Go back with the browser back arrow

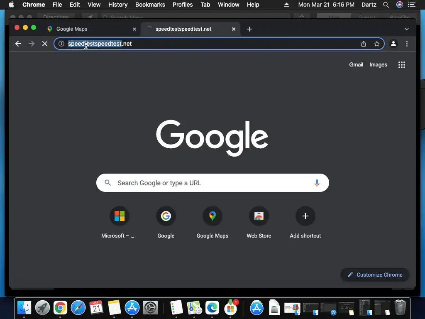[18, 44]
